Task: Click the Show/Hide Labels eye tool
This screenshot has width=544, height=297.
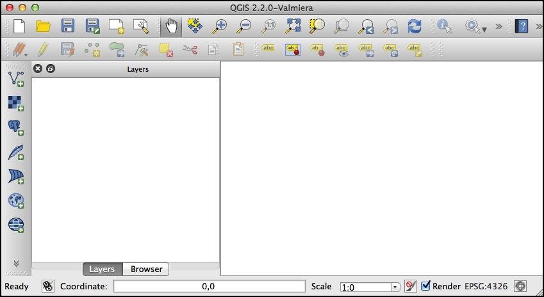Action: [342, 50]
